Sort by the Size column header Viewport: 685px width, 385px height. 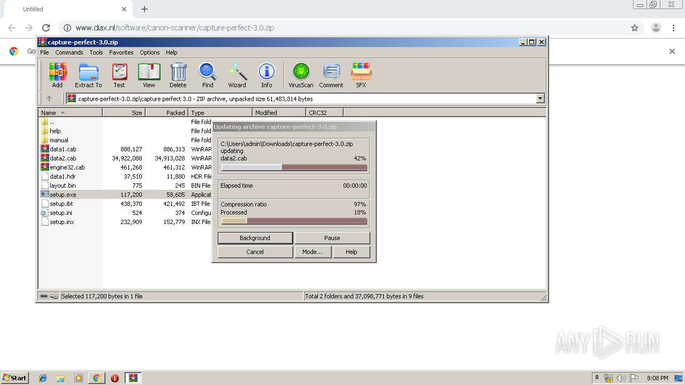124,112
